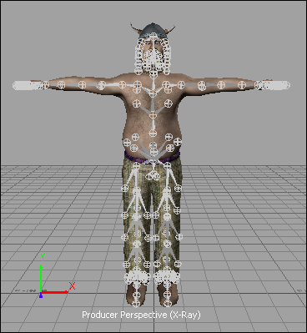307x333 pixels.
Task: Select the belly effector above the belt center
Action: click(153, 144)
